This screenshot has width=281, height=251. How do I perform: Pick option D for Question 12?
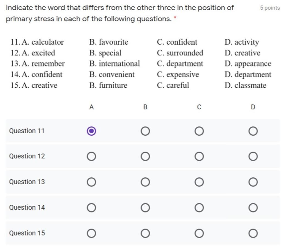pyautogui.click(x=253, y=156)
